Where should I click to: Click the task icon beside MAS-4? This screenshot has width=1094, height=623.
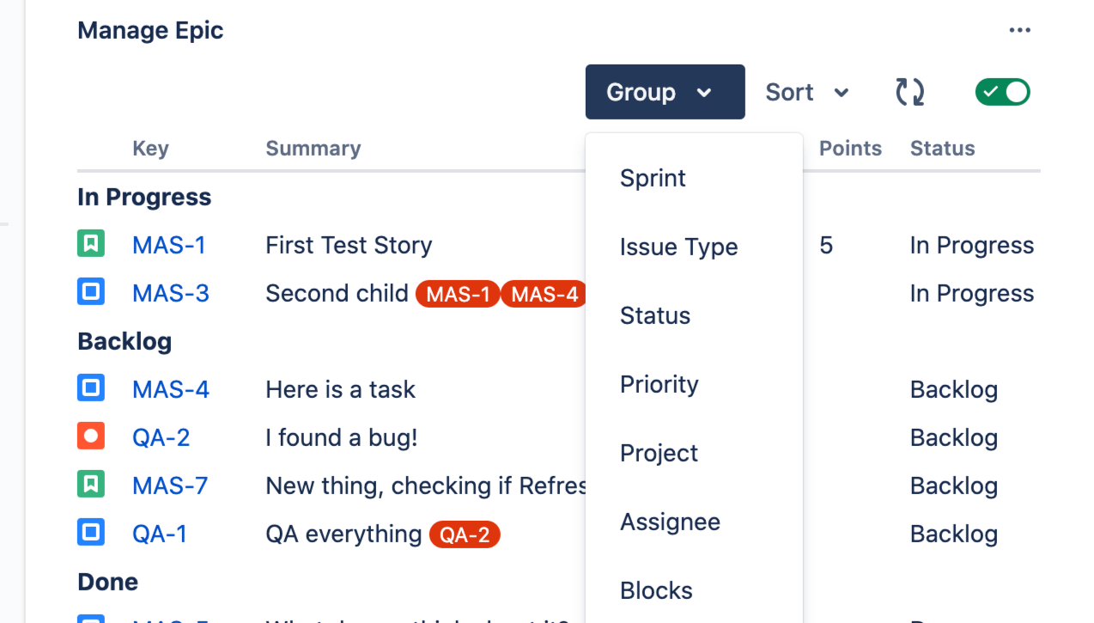tap(91, 389)
